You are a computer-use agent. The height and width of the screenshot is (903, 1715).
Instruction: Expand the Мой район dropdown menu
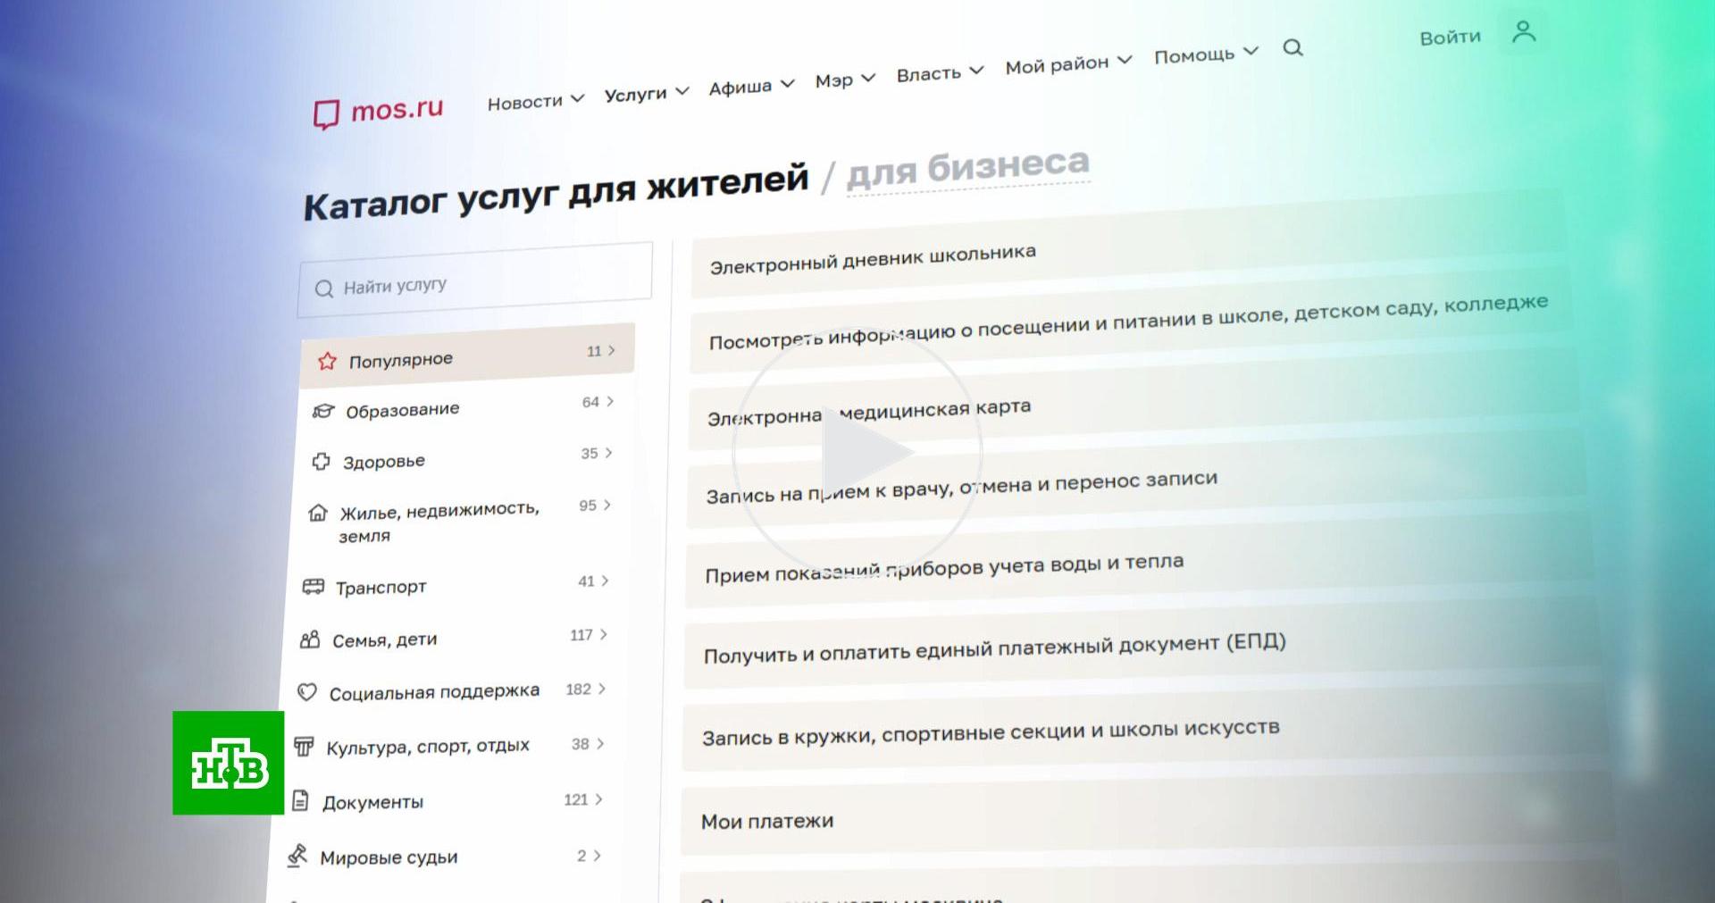point(1067,64)
